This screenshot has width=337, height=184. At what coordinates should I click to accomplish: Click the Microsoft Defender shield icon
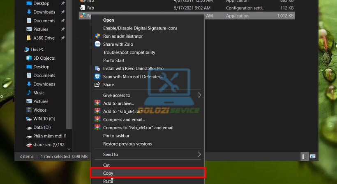97,76
